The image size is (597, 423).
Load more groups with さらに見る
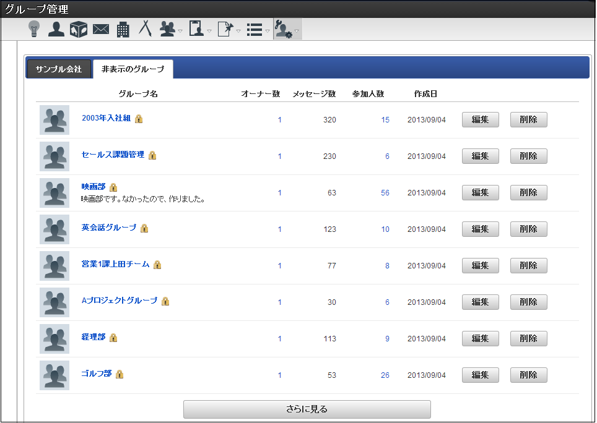click(x=307, y=409)
